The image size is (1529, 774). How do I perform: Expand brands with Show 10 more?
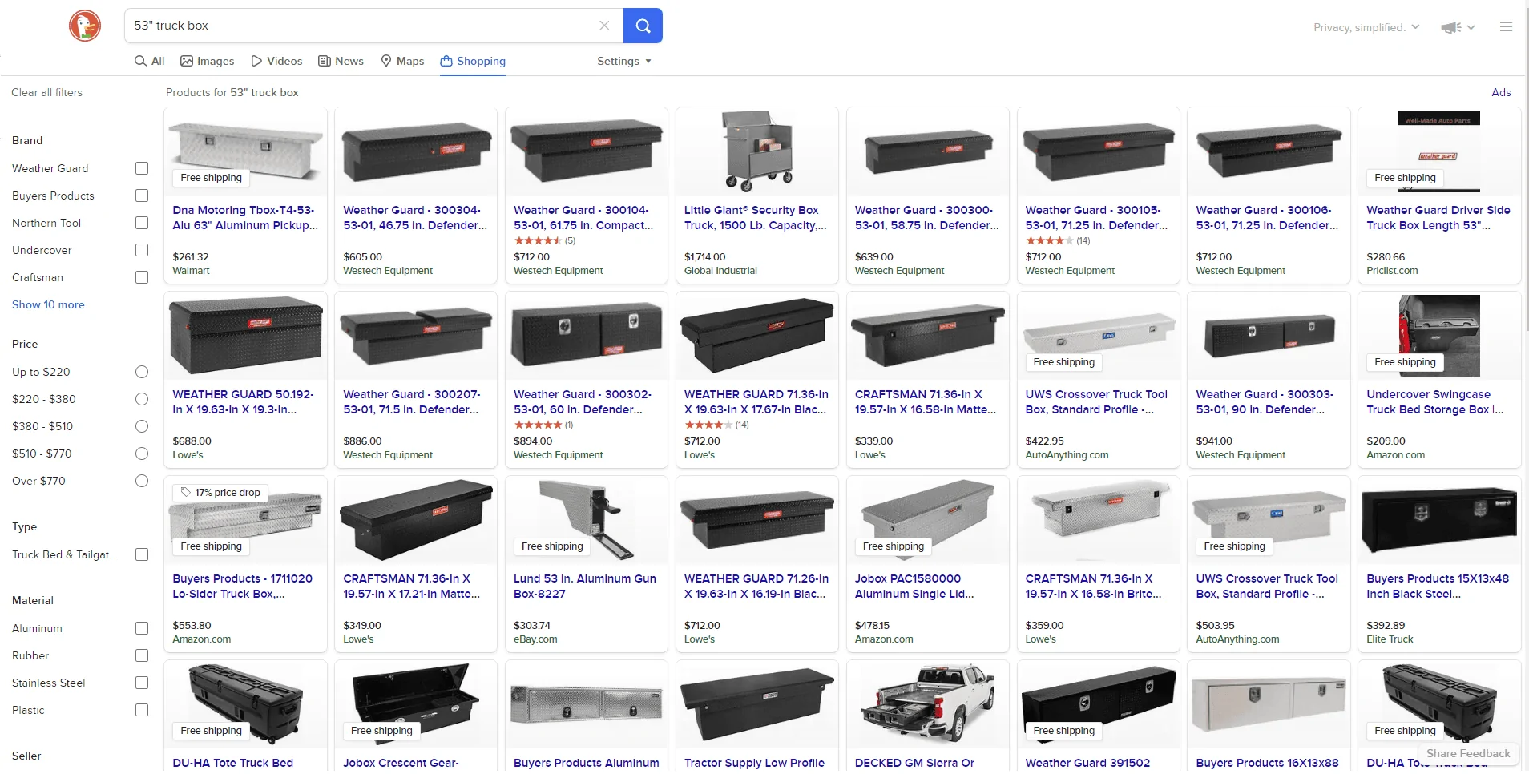(48, 304)
